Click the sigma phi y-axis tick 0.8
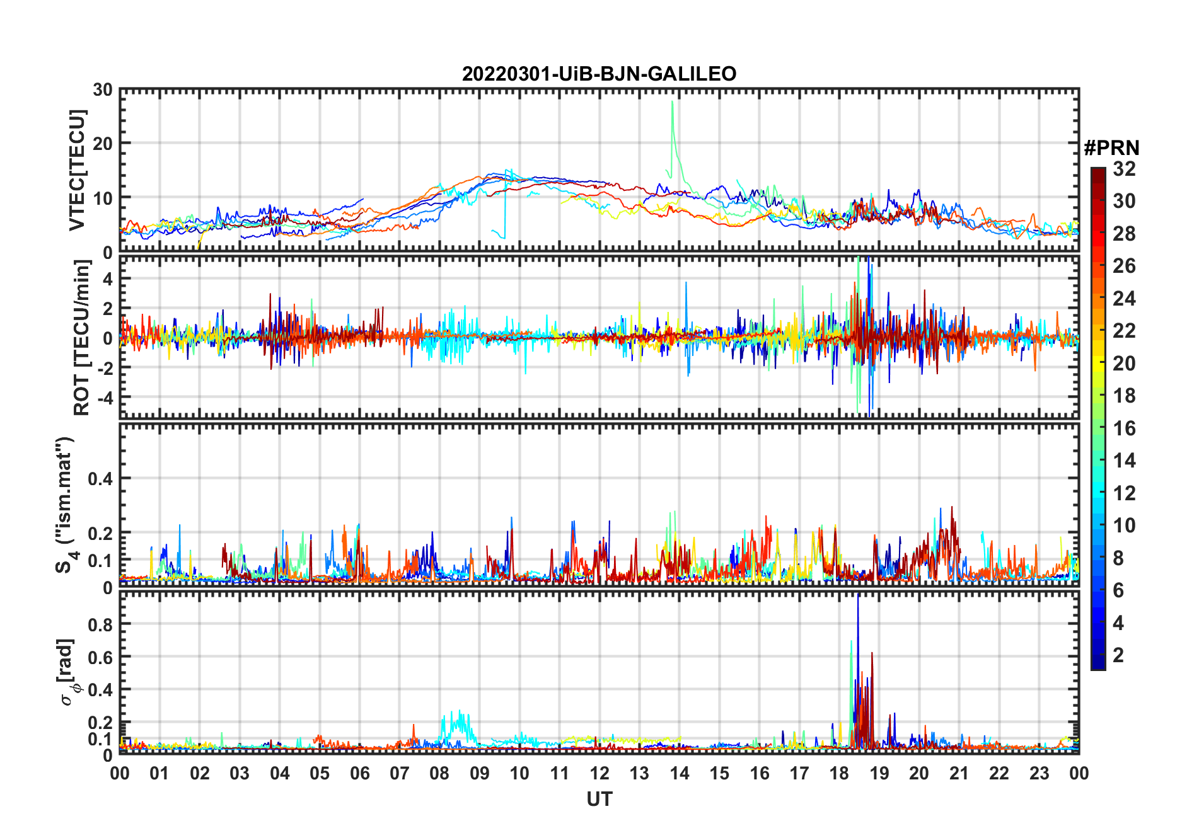The height and width of the screenshot is (838, 1199). (101, 625)
